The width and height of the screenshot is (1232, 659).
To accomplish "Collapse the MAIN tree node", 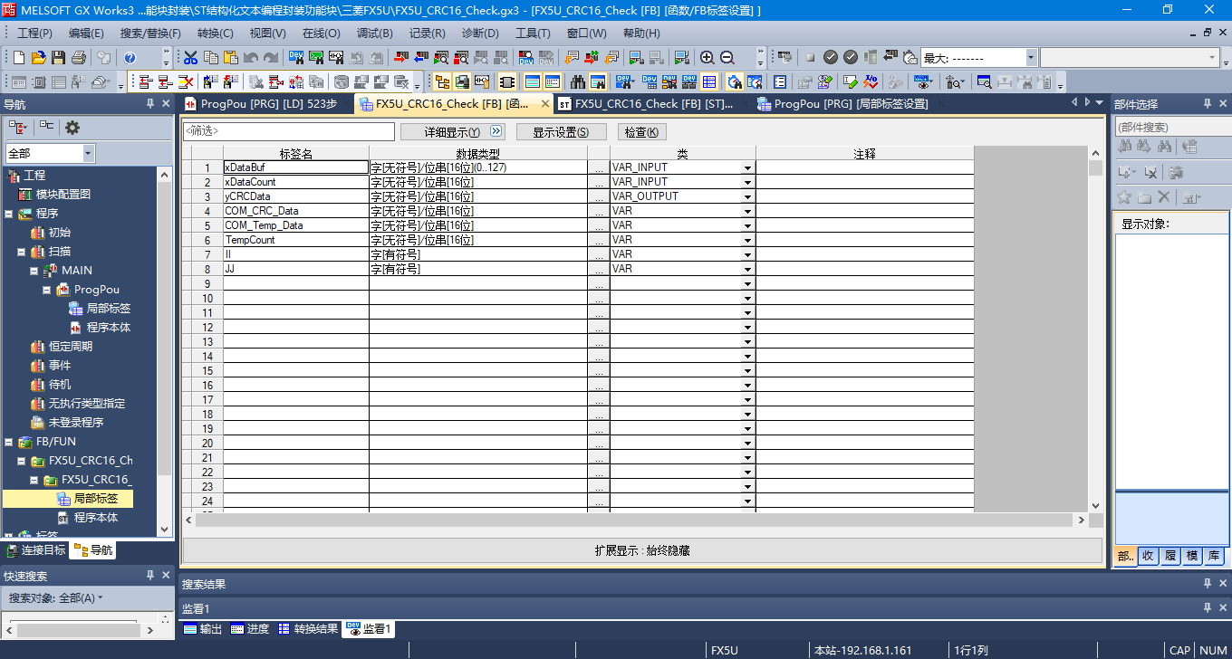I will (34, 271).
